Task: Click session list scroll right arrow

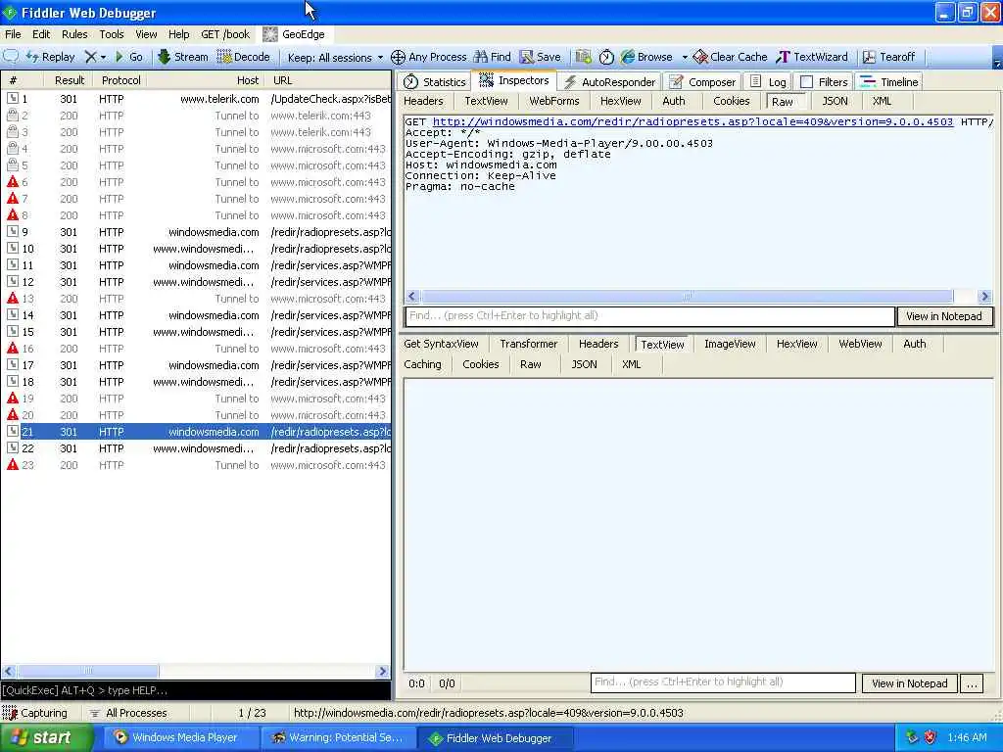Action: 383,672
